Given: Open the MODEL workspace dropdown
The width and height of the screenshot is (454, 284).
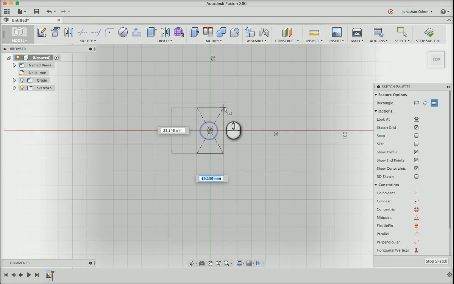Looking at the screenshot, I should [19, 41].
